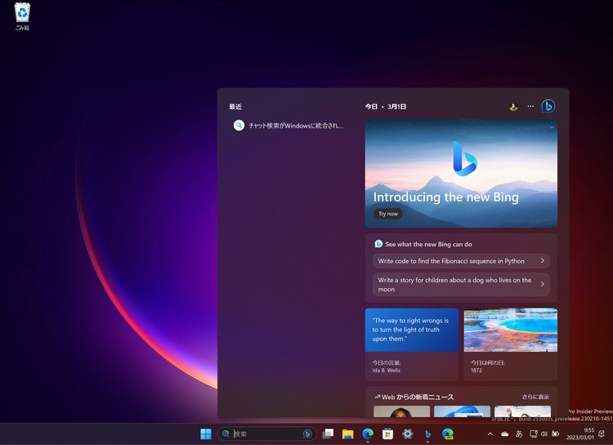Open the Ida B. Wells quote card
Viewport: 613px width, 445px height.
click(412, 344)
